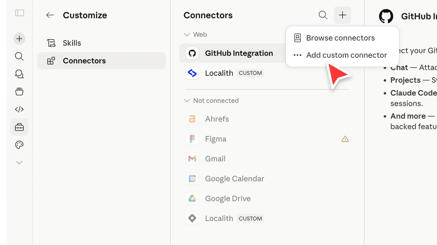Select the Connectors entry under Customize
This screenshot has width=437, height=245.
84,61
